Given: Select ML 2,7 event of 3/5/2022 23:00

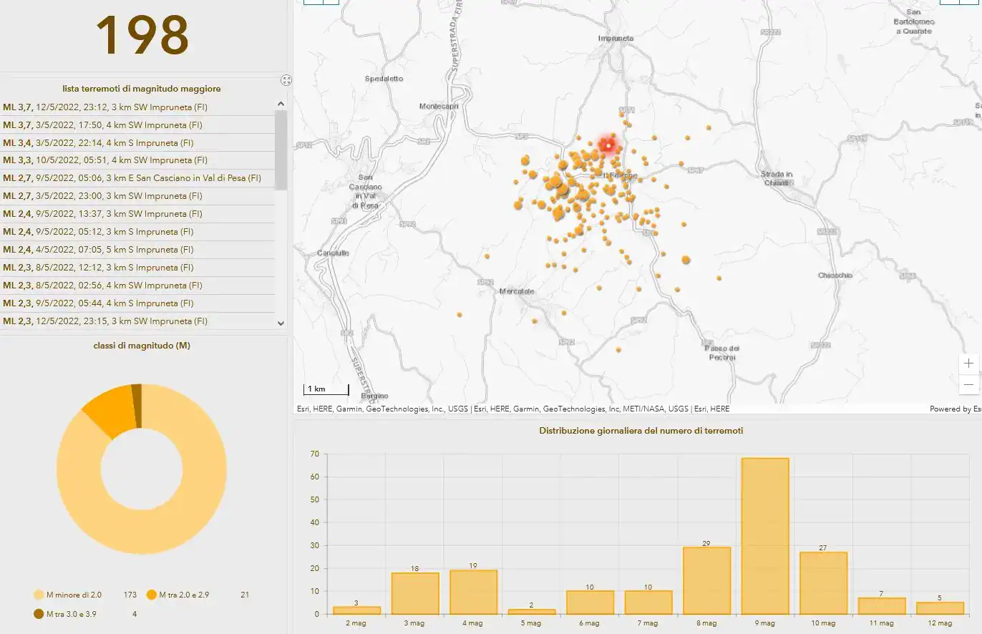Looking at the screenshot, I should (x=137, y=196).
